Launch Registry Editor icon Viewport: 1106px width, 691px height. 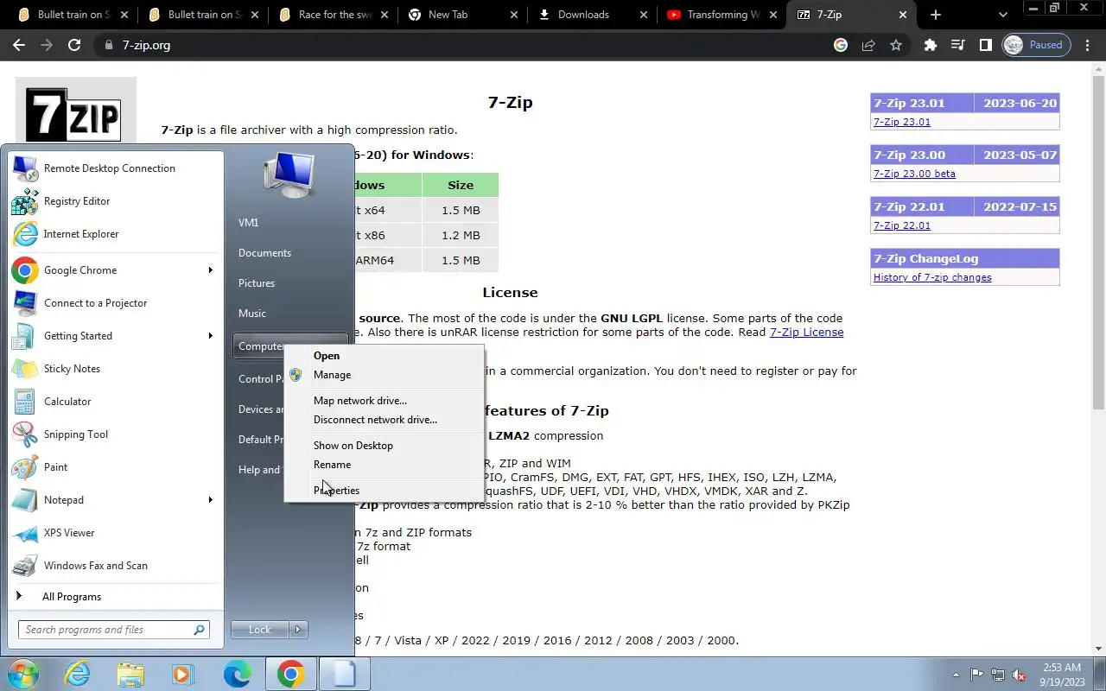point(25,201)
